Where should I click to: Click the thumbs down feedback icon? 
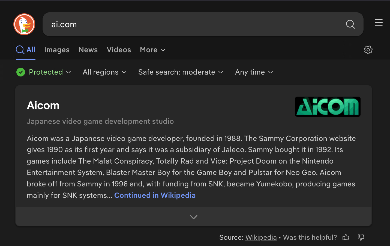tap(361, 237)
